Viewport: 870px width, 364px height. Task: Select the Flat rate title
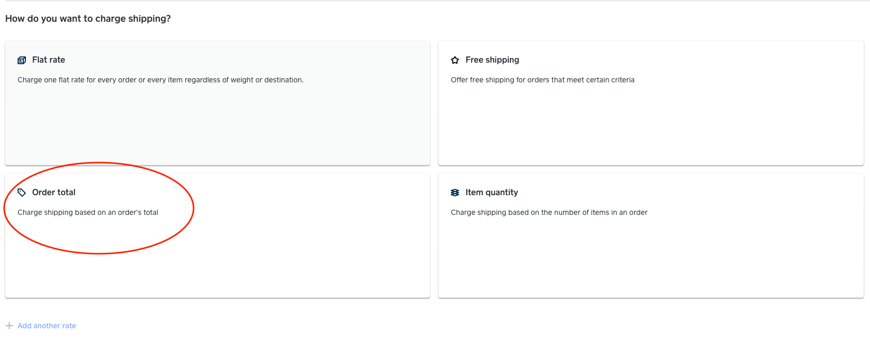(x=49, y=60)
